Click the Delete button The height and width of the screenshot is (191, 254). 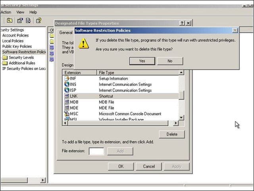click(x=172, y=134)
